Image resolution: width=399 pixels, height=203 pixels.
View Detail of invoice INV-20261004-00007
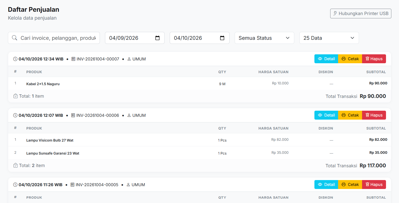coord(326,59)
